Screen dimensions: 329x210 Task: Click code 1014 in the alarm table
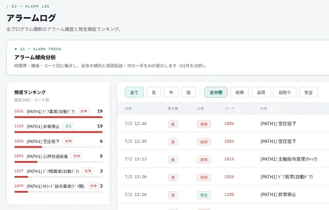229,159
